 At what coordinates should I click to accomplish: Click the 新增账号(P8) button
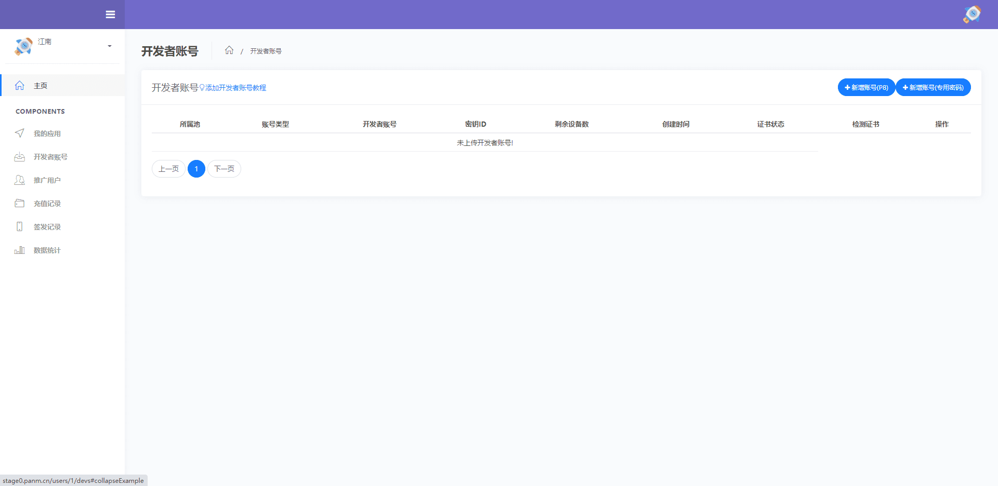pos(866,87)
